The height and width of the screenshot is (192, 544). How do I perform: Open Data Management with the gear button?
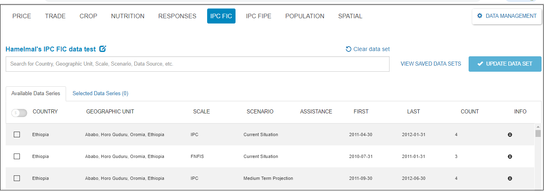click(x=507, y=16)
